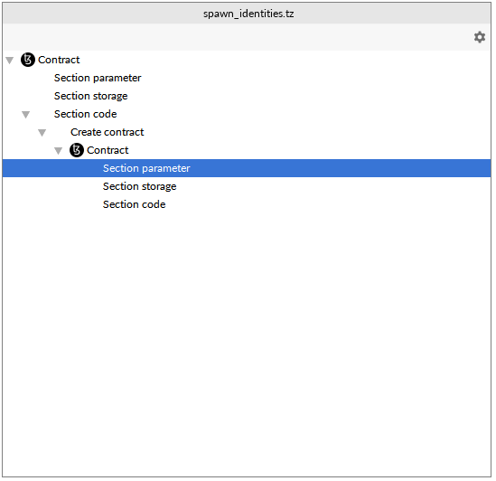Select the nested Section storage item
The width and height of the screenshot is (496, 481).
click(x=139, y=186)
